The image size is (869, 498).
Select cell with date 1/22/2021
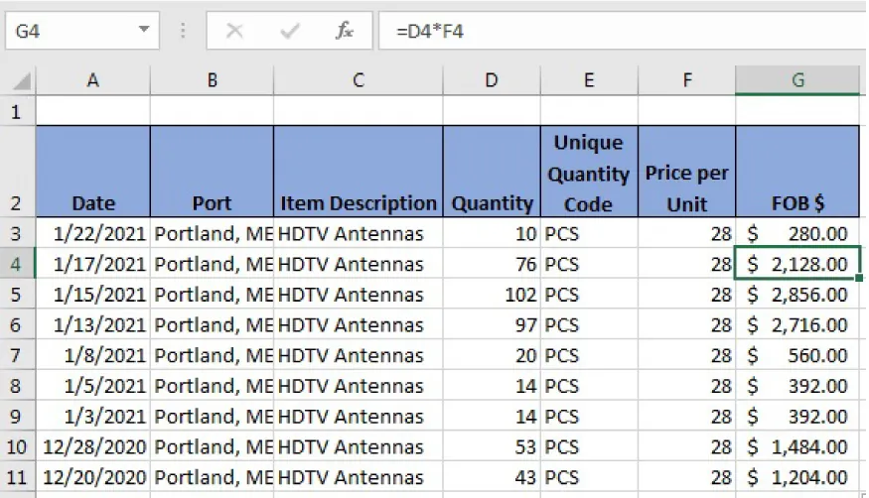[92, 234]
